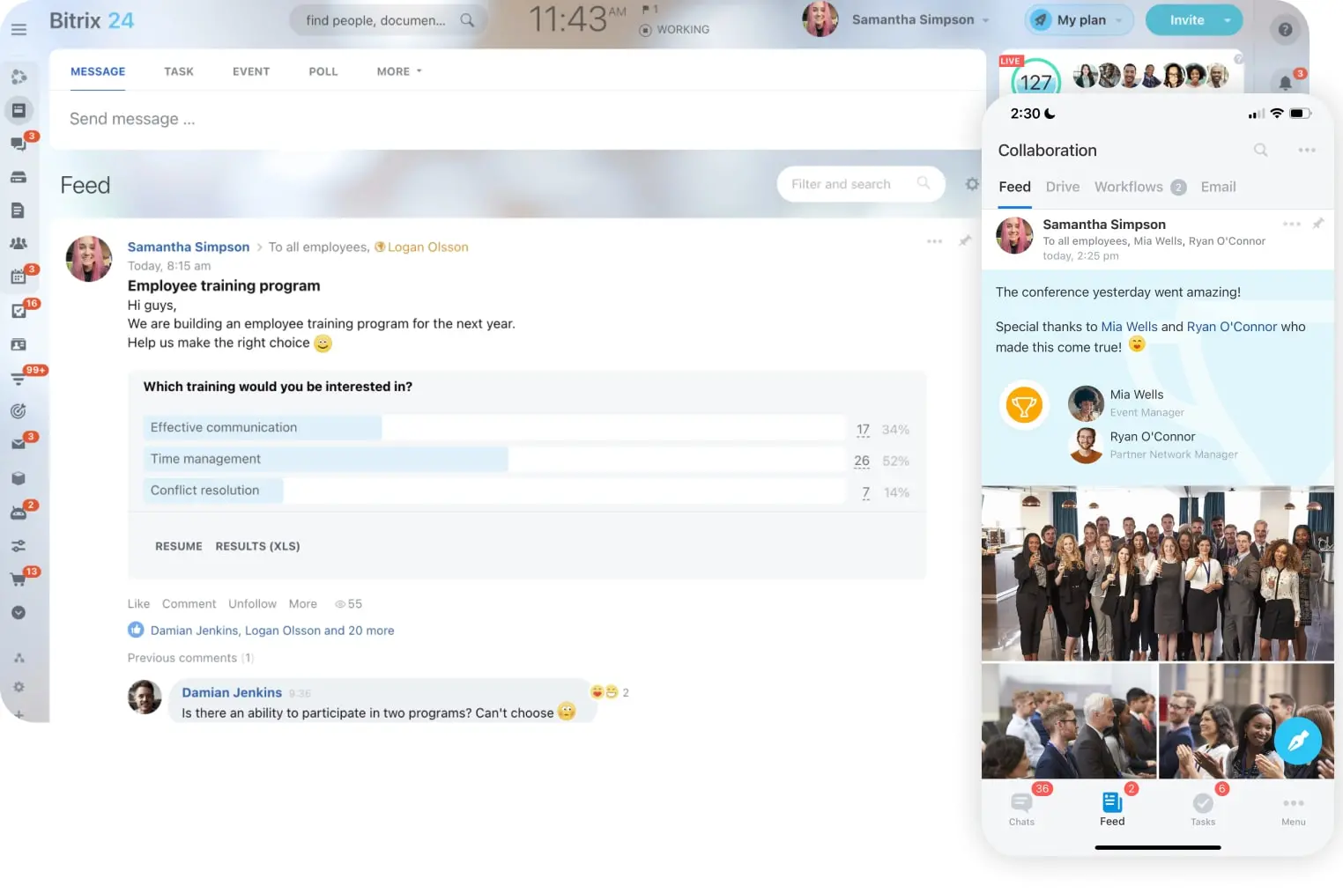Open chat icon with 3 badge
This screenshot has height=893, width=1343.
click(x=19, y=144)
